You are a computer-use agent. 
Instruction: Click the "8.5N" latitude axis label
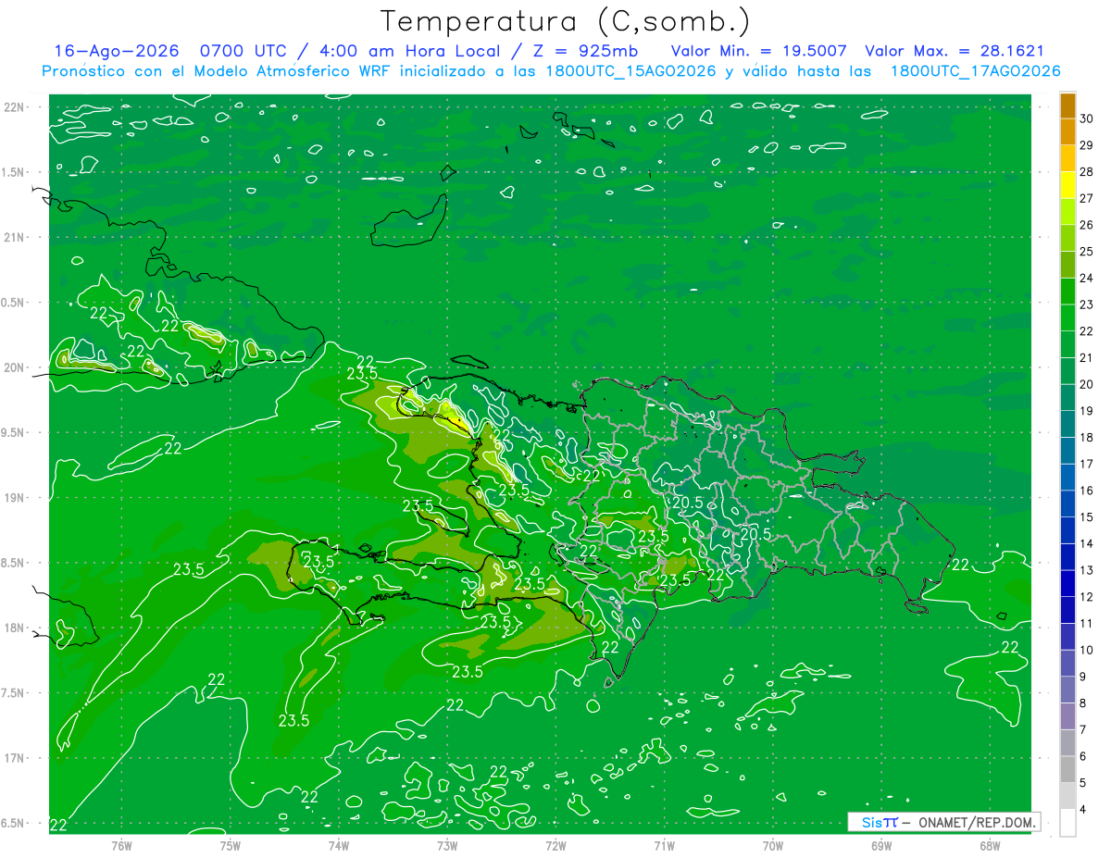[x=14, y=563]
